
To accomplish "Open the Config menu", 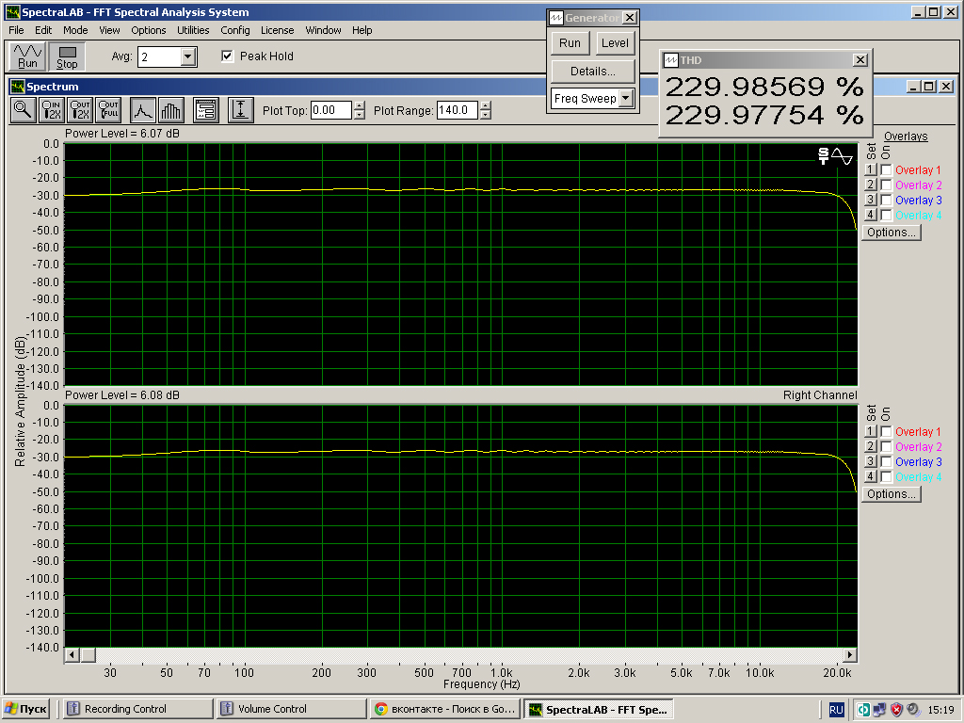I will pyautogui.click(x=234, y=30).
